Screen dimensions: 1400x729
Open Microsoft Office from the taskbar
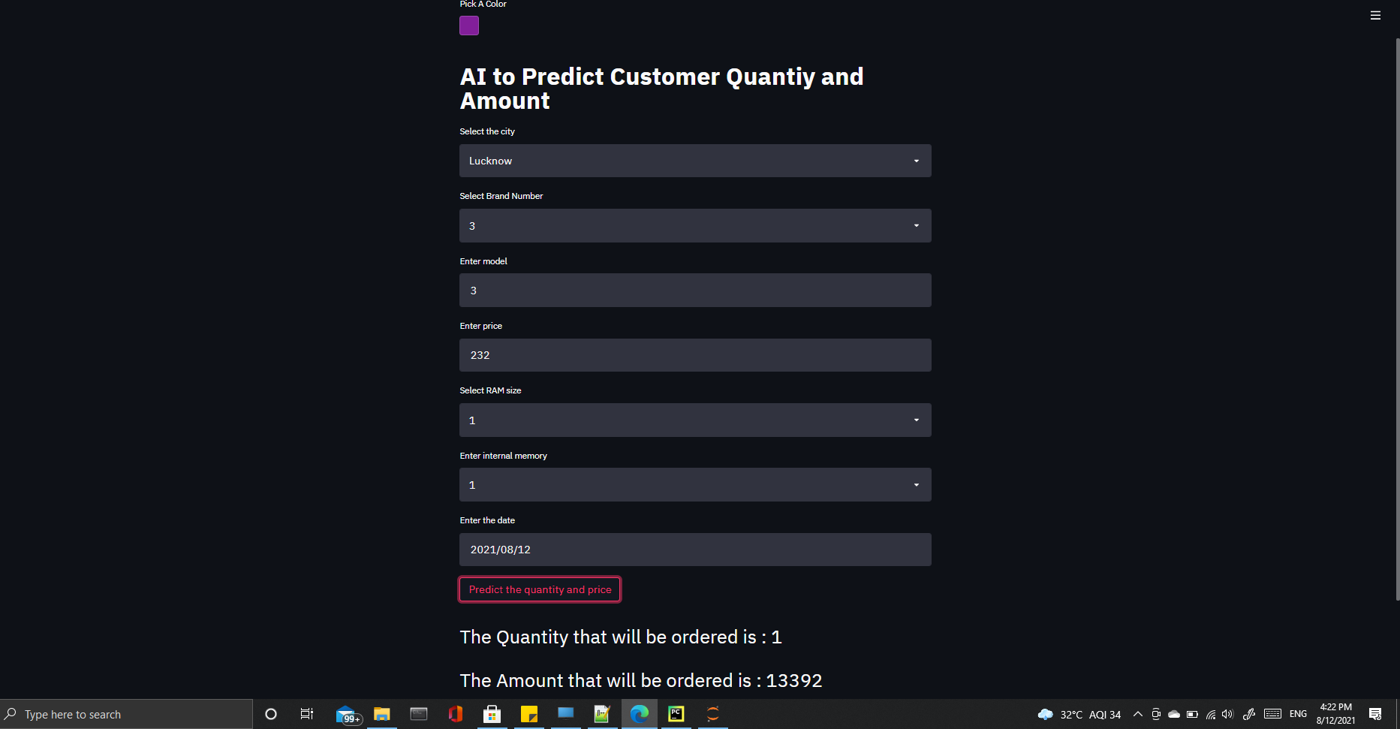[455, 714]
